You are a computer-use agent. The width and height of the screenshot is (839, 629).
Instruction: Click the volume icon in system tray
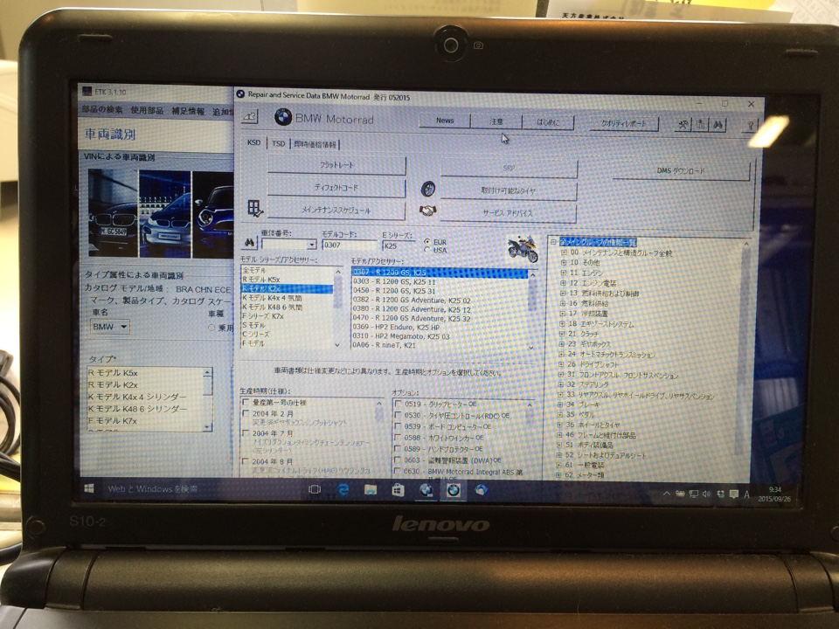[706, 494]
